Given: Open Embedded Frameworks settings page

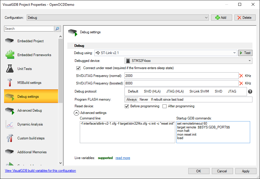Looking at the screenshot, I should 31,55.
